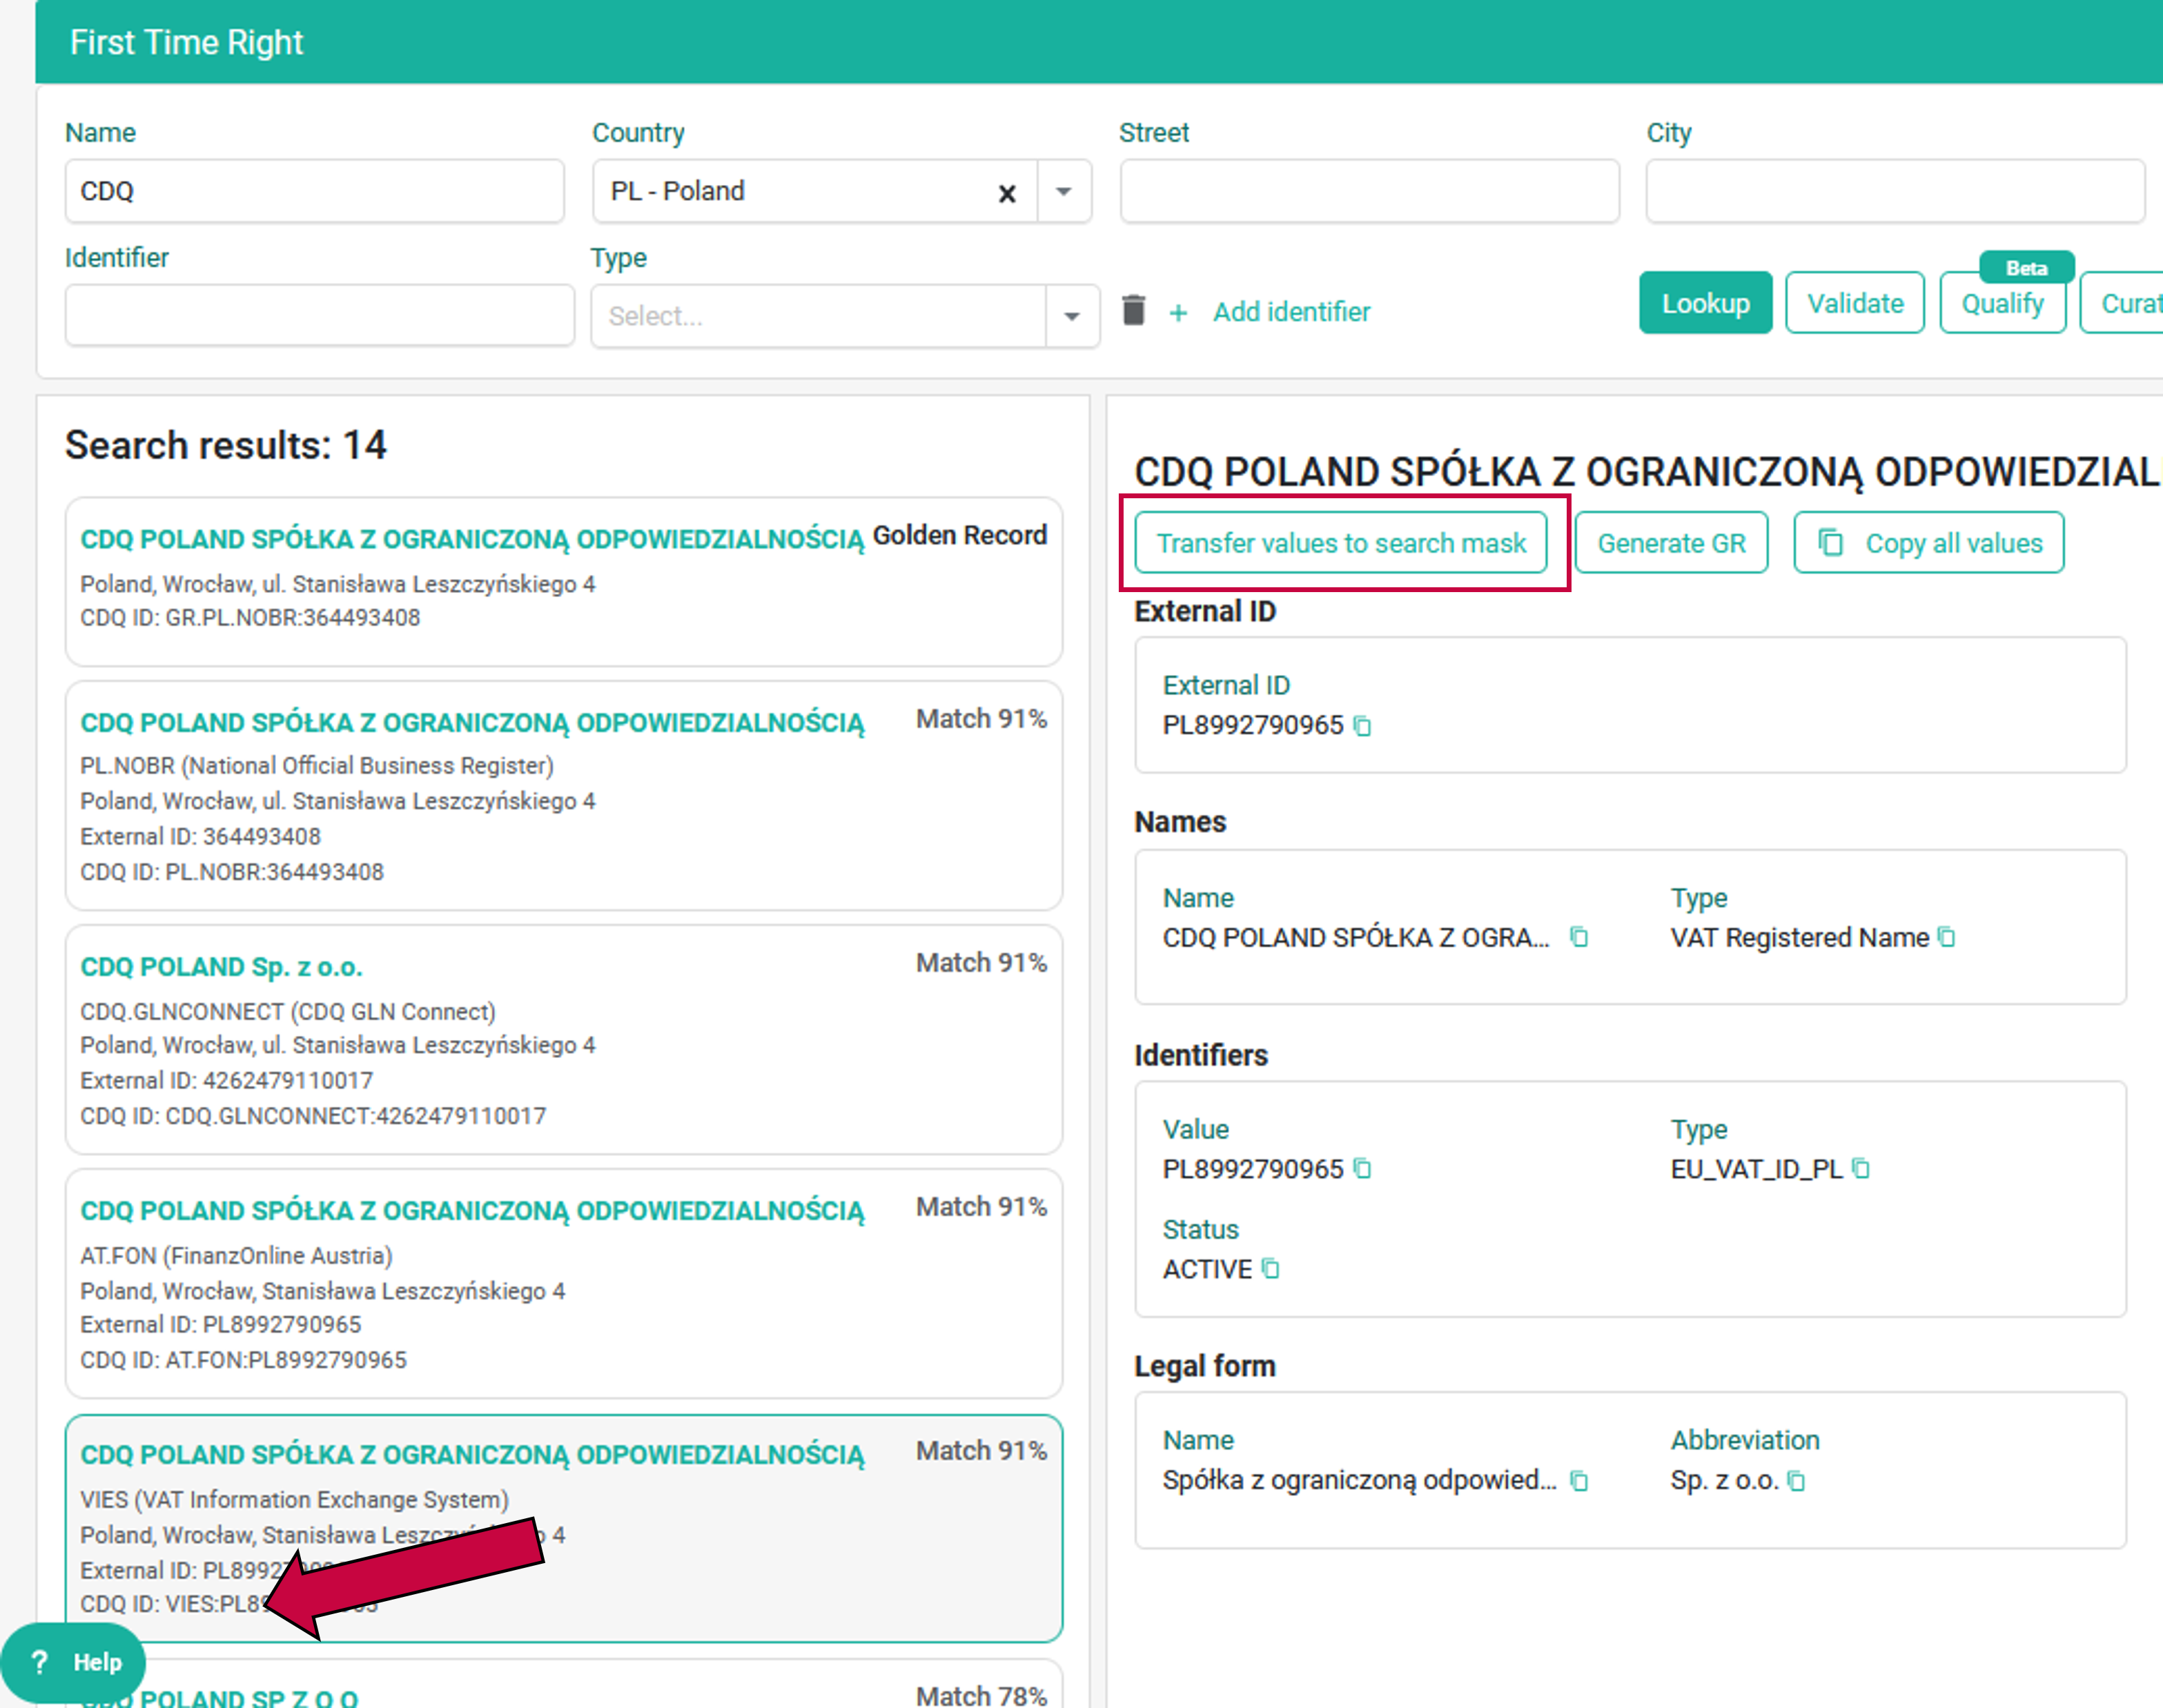
Task: Copy identifier value PL8992790965 under Identifiers
Action: [x=1362, y=1169]
